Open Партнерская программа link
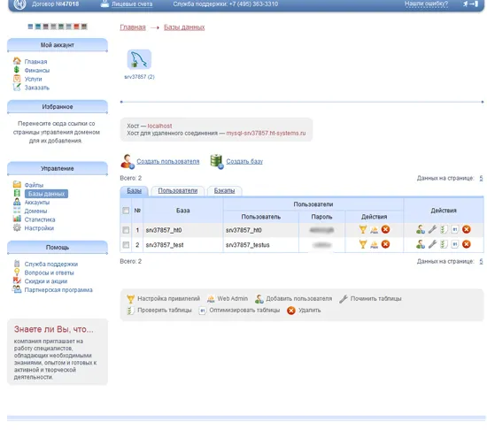This screenshot has width=487, height=430. [x=58, y=290]
